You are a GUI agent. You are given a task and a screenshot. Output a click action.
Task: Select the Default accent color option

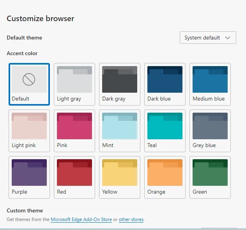(29, 84)
